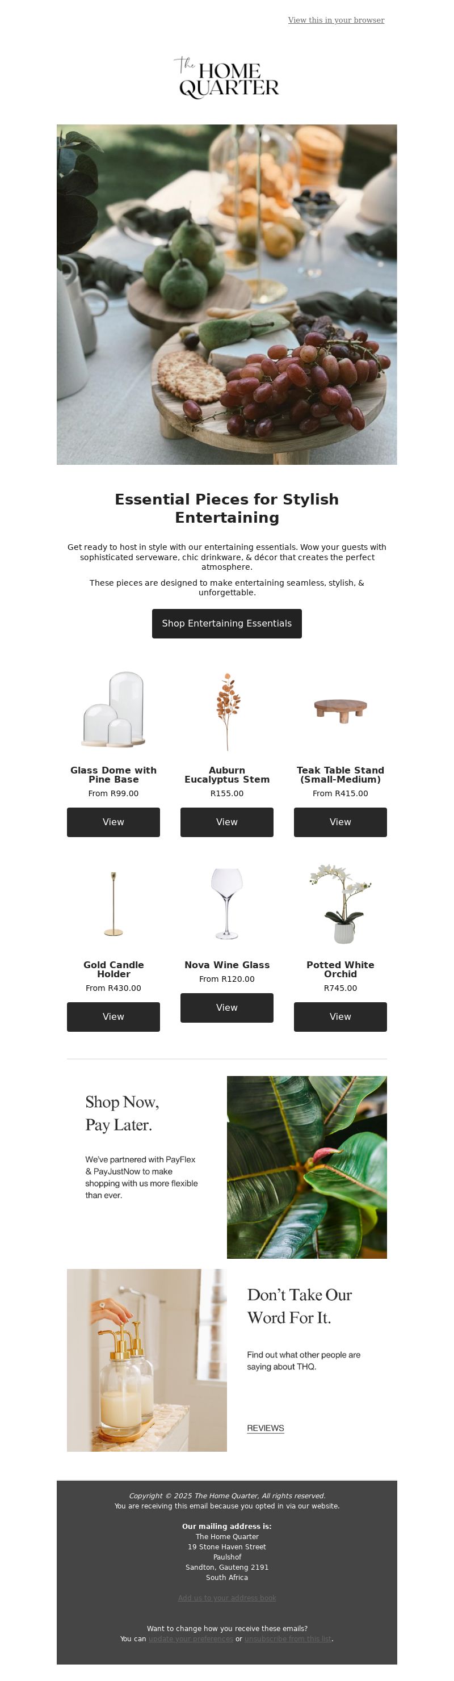Open the Home Quarter logo
454x1681 pixels.
226,77
